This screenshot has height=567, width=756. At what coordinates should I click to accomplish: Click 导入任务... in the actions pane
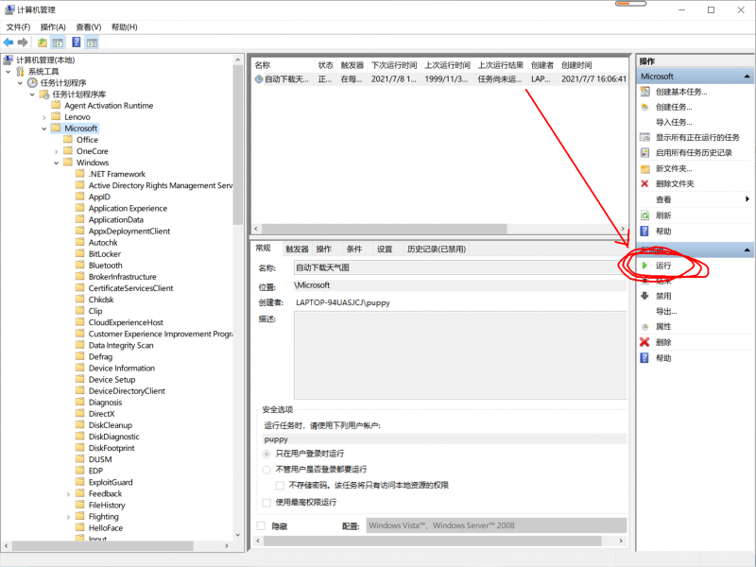pyautogui.click(x=674, y=122)
